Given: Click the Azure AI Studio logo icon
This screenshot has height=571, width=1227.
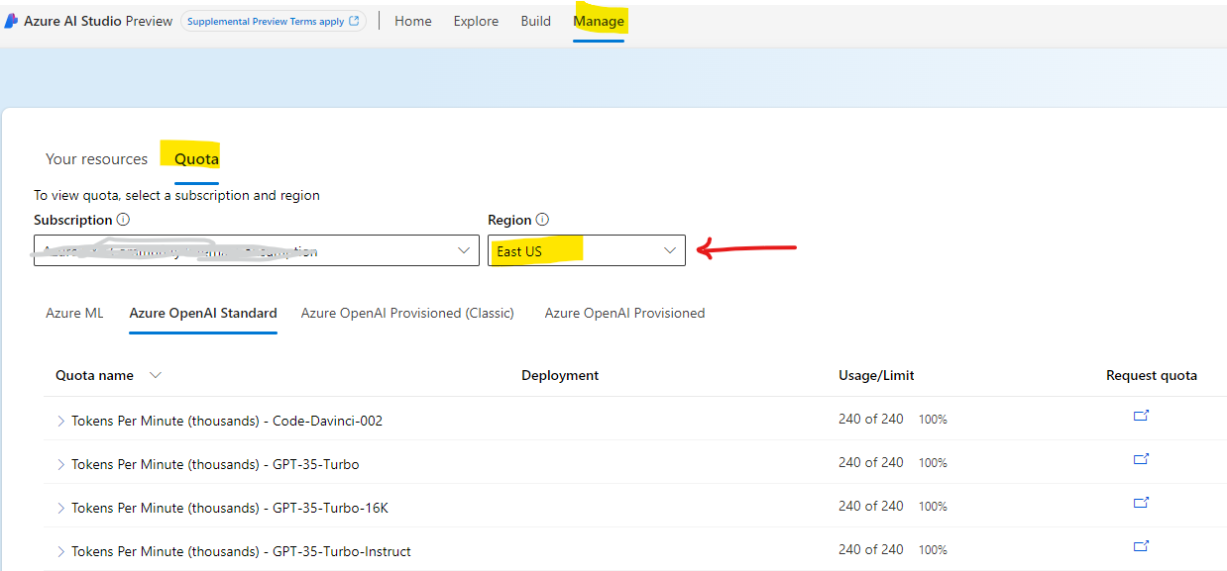Looking at the screenshot, I should pos(12,21).
